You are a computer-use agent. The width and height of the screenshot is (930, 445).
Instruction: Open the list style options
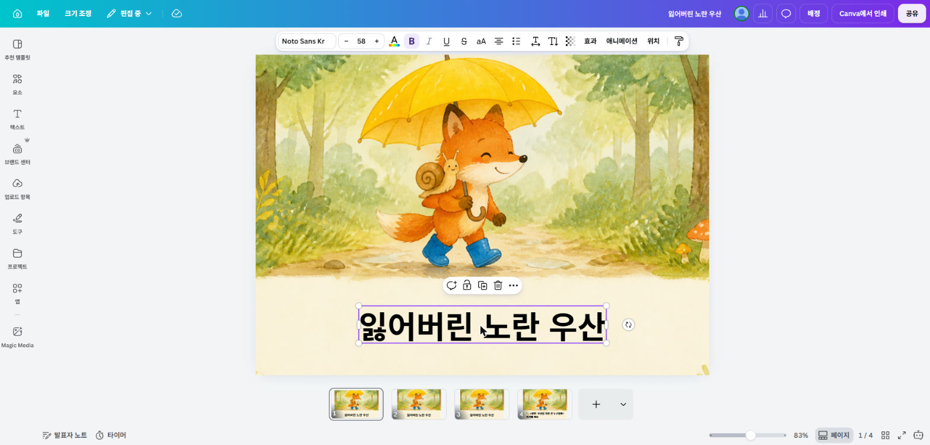coord(517,41)
